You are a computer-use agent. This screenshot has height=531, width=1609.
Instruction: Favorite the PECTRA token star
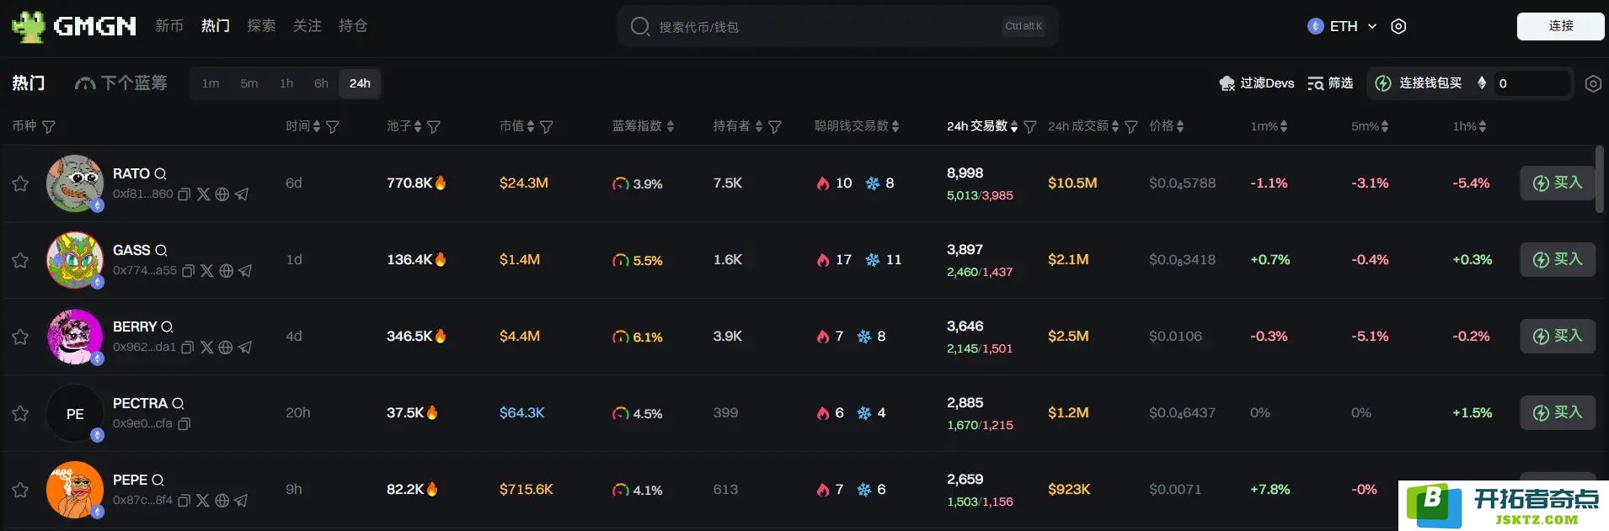(20, 413)
